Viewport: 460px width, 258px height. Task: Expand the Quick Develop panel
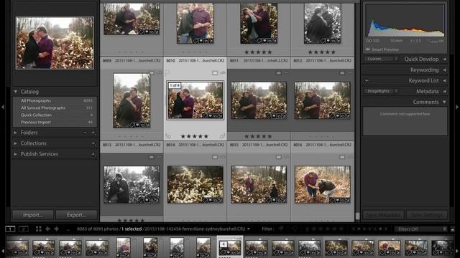pos(444,59)
